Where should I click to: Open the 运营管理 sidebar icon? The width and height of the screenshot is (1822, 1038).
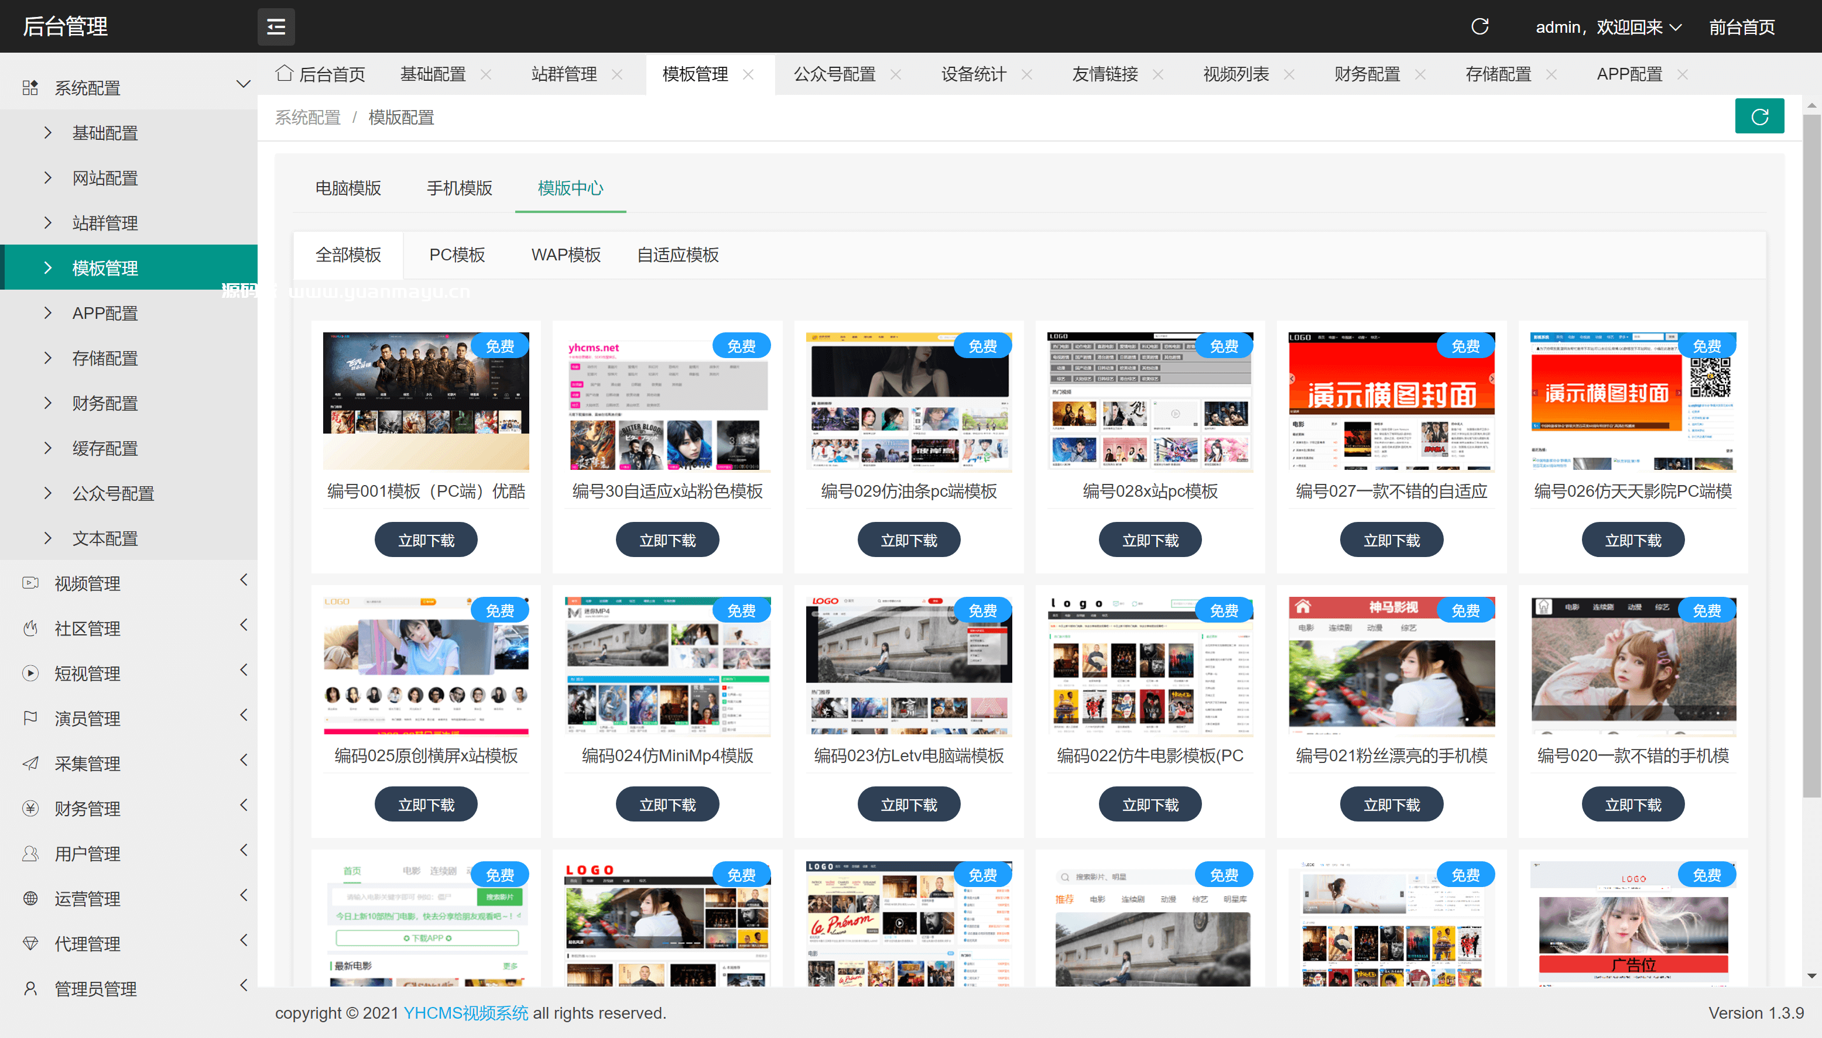(30, 898)
